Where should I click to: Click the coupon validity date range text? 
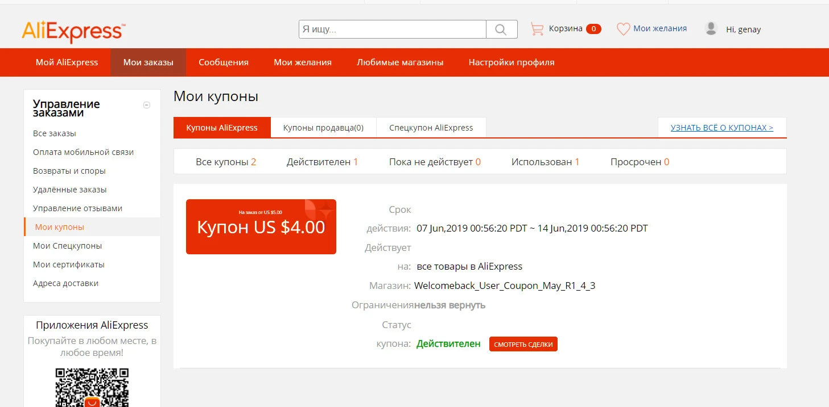pos(532,228)
